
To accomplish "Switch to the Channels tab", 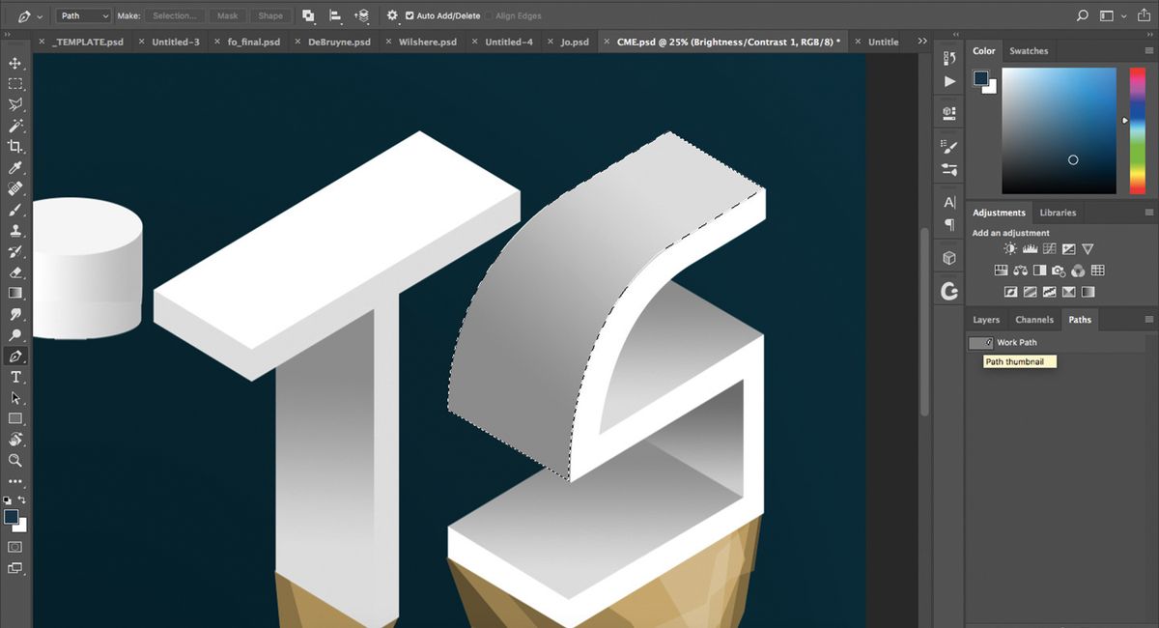I will coord(1034,319).
